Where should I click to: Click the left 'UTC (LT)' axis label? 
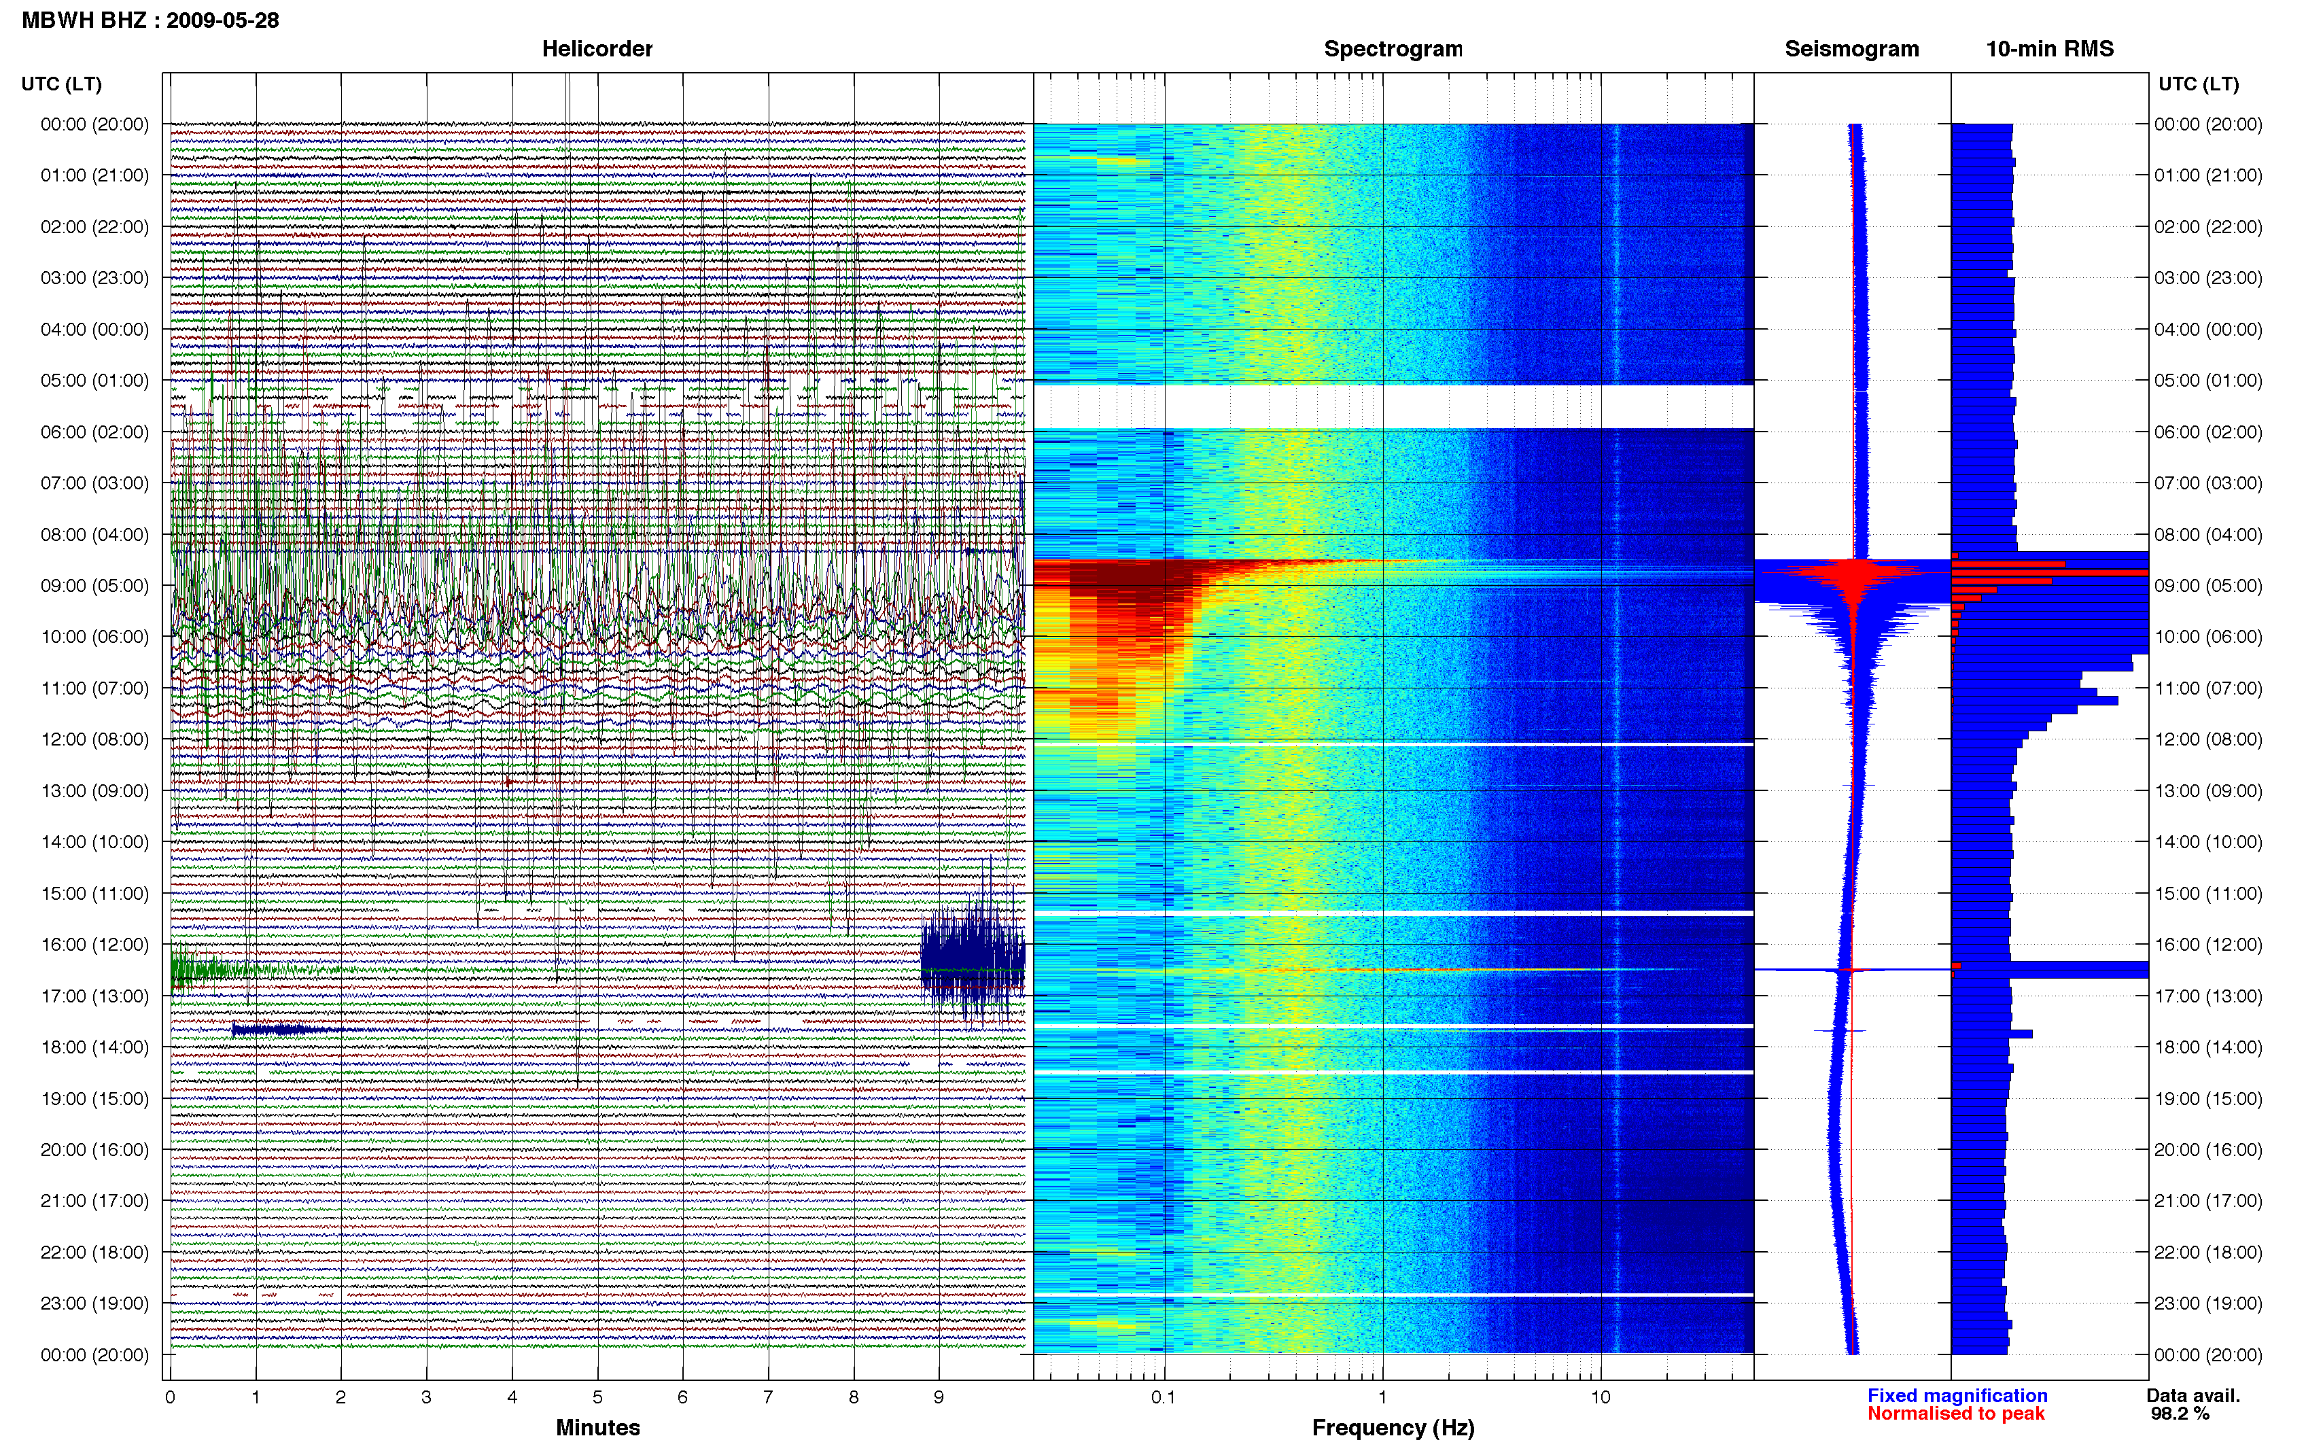pos(61,84)
